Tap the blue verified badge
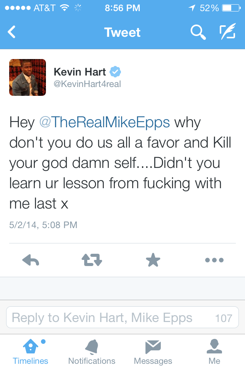This screenshot has height=368, width=245. click(x=115, y=72)
